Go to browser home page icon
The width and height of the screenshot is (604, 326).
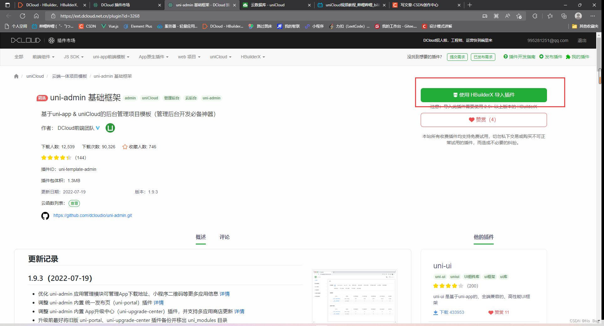point(36,16)
